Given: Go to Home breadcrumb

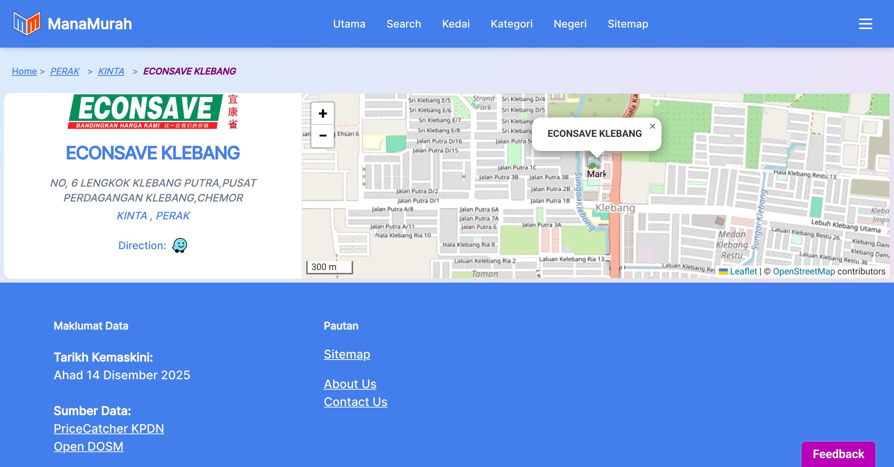Looking at the screenshot, I should point(24,71).
